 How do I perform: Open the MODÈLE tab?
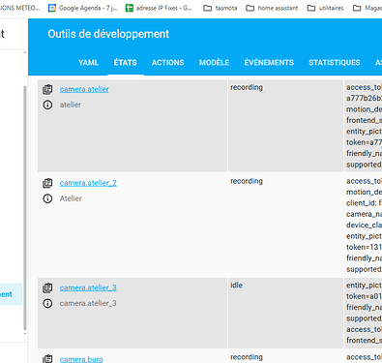214,63
